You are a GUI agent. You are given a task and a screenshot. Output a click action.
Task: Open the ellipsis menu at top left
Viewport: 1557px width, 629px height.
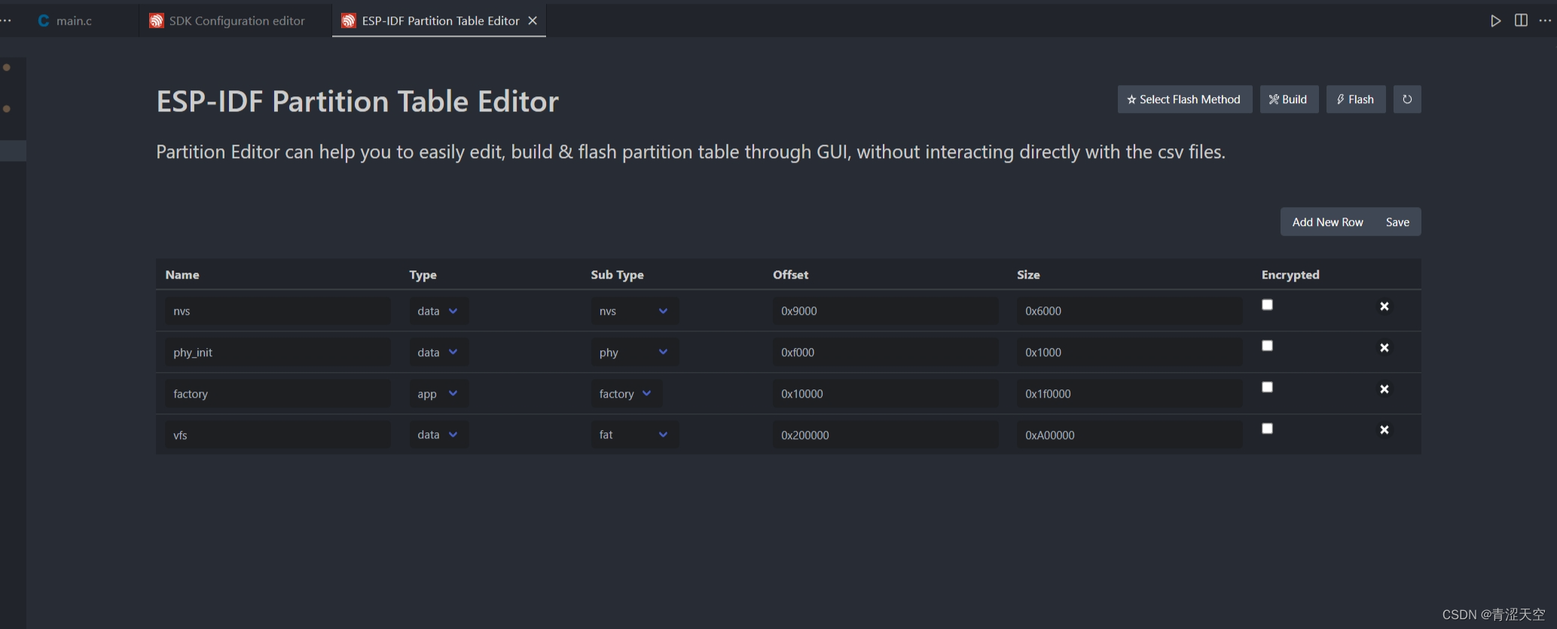(x=6, y=20)
